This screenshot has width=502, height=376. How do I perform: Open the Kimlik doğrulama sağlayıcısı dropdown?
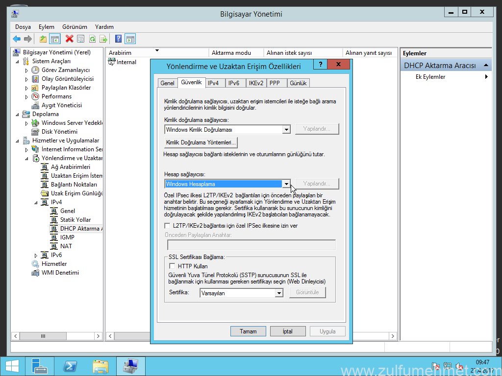[x=286, y=130]
